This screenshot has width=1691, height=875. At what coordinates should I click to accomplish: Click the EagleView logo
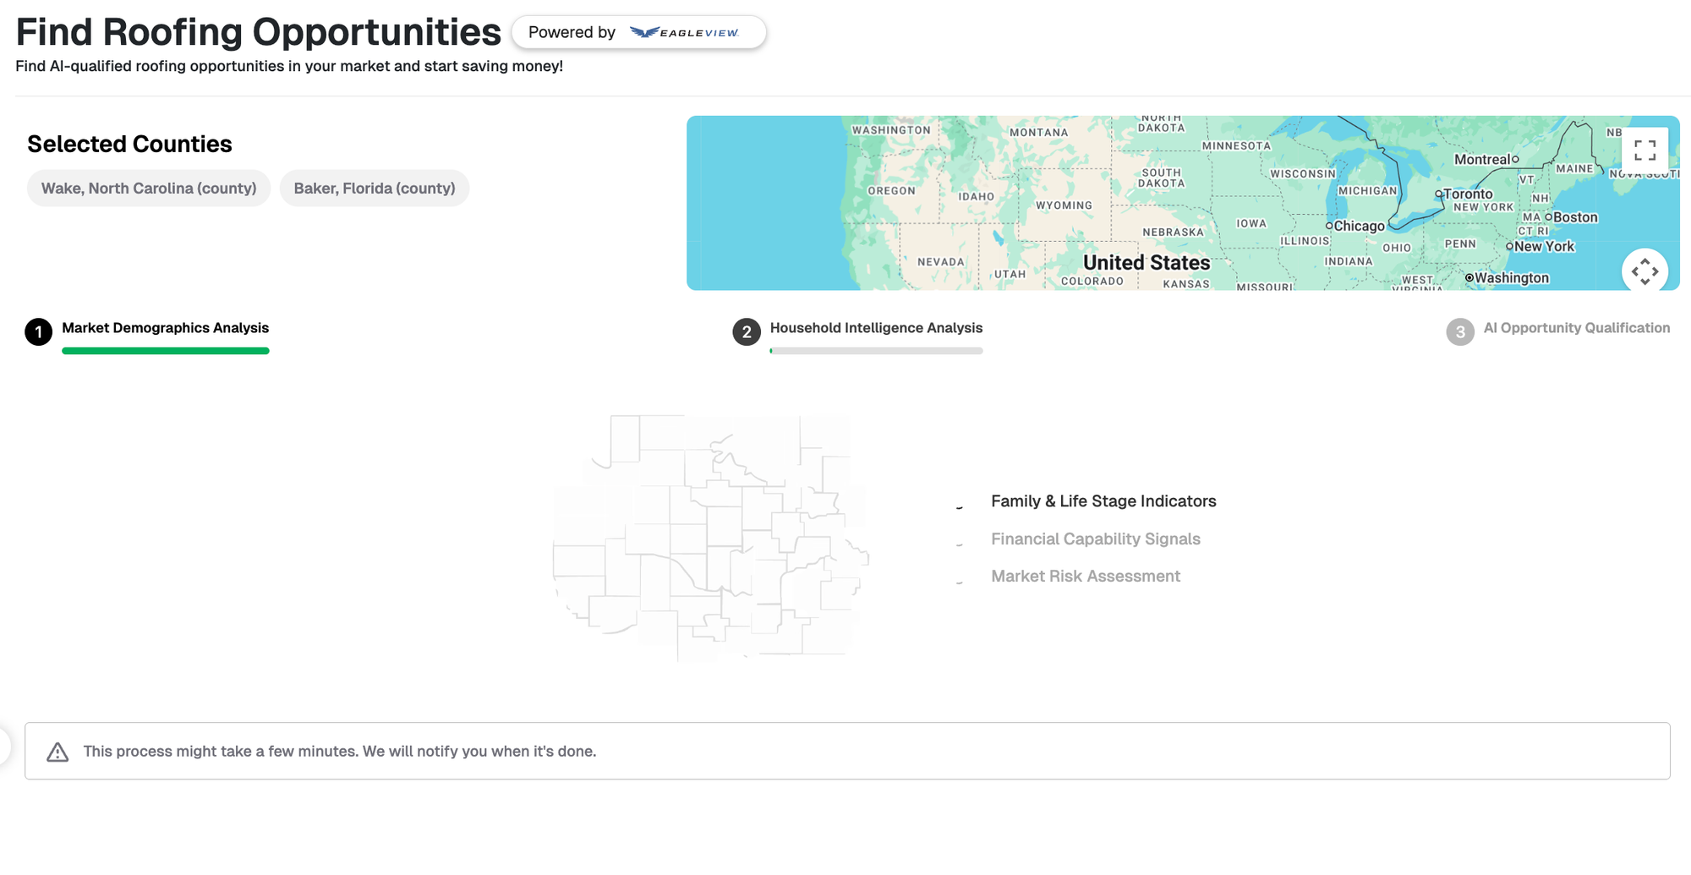(685, 32)
